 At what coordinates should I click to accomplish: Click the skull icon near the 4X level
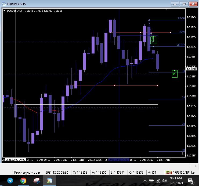pyautogui.click(x=182, y=153)
